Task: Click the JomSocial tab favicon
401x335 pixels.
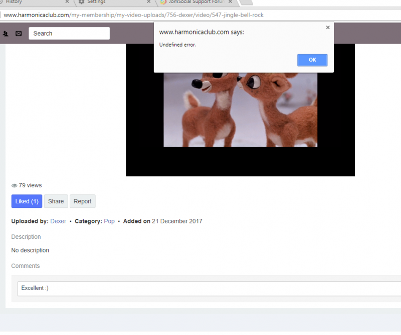Action: [163, 2]
